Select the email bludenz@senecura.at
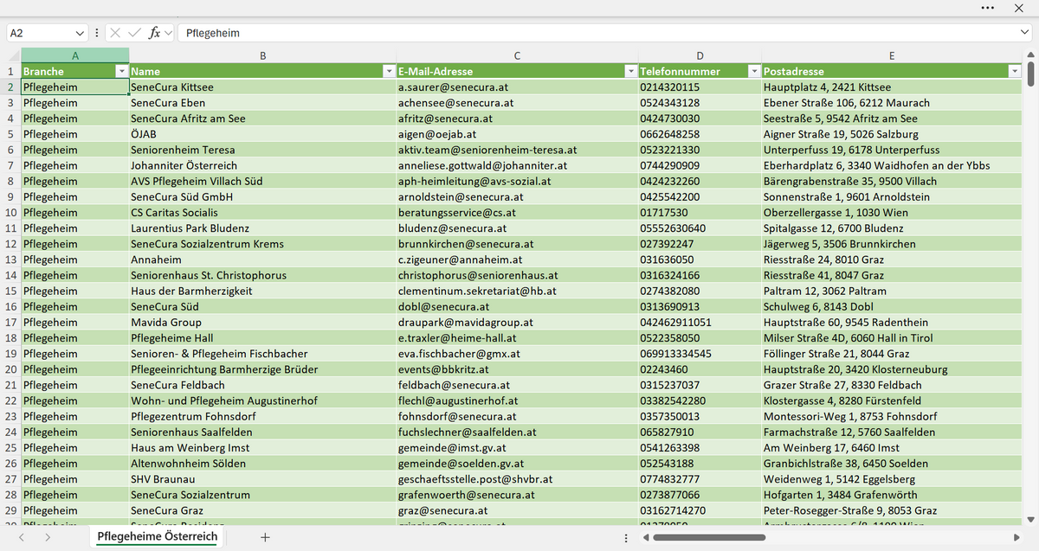Viewport: 1039px width, 551px height. (517, 228)
